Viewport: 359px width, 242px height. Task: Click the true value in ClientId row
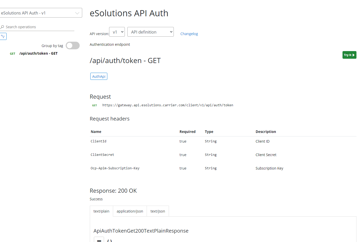pyautogui.click(x=183, y=141)
